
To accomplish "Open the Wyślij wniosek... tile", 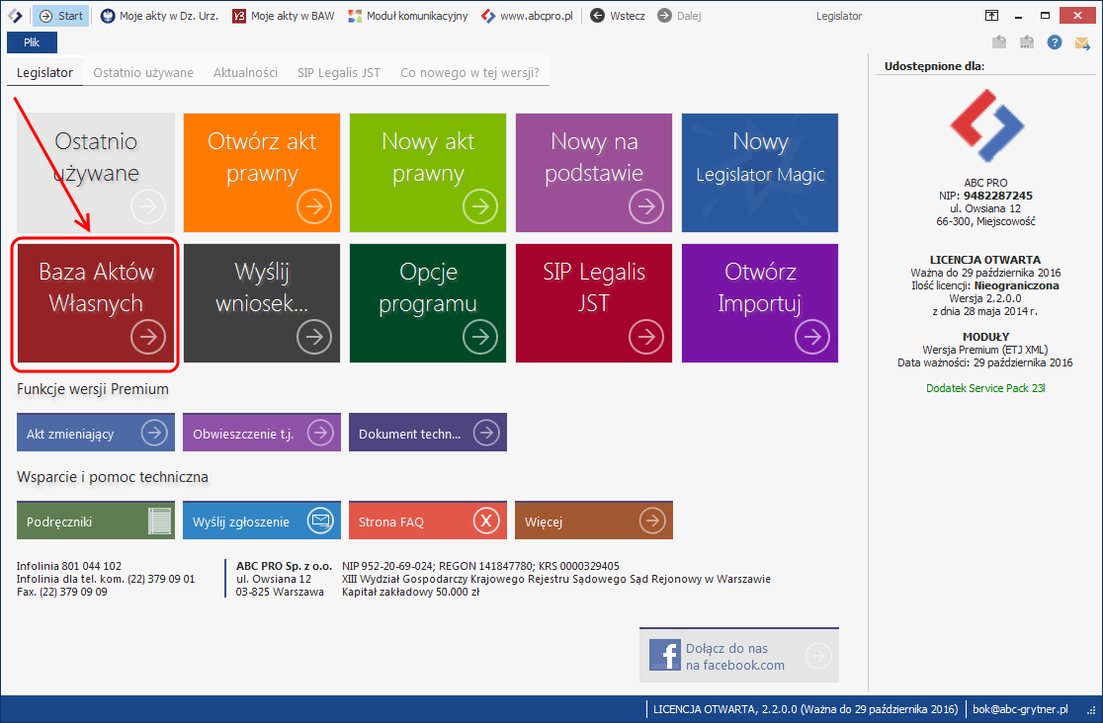I will (262, 303).
